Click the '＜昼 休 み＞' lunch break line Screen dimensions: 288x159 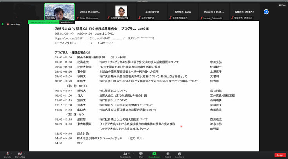click(x=75, y=115)
